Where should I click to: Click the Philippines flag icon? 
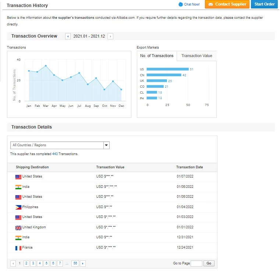coord(18,207)
